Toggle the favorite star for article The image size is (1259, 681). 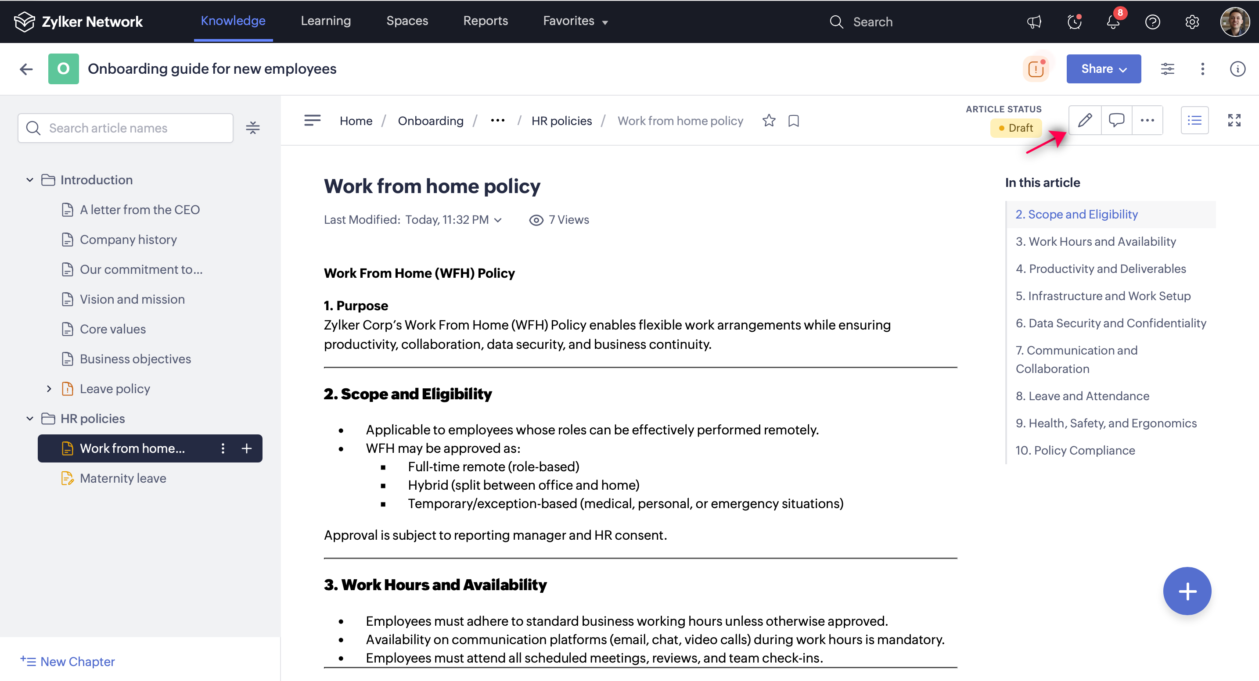pos(769,121)
